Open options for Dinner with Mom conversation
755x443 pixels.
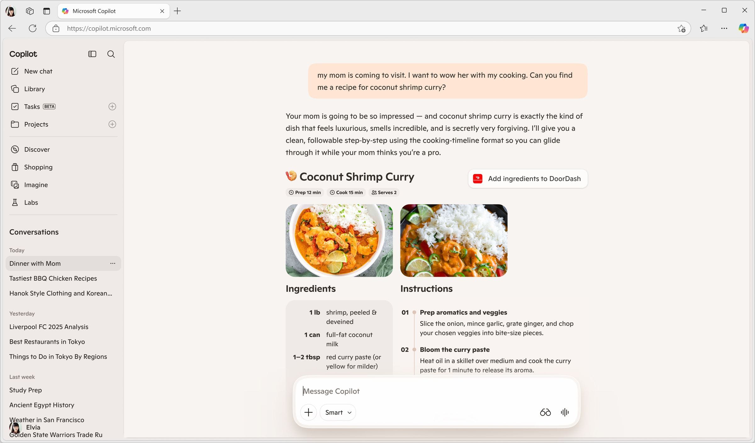(x=113, y=263)
